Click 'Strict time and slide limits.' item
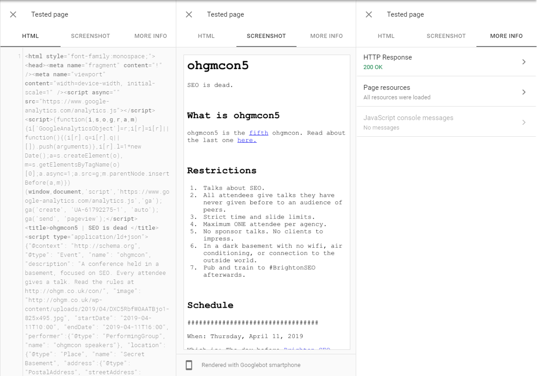The image size is (537, 376). 259,217
